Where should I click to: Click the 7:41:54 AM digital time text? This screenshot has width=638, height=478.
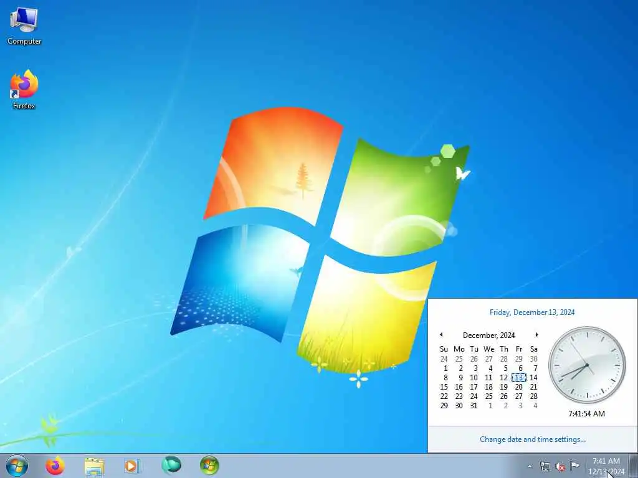click(x=586, y=413)
